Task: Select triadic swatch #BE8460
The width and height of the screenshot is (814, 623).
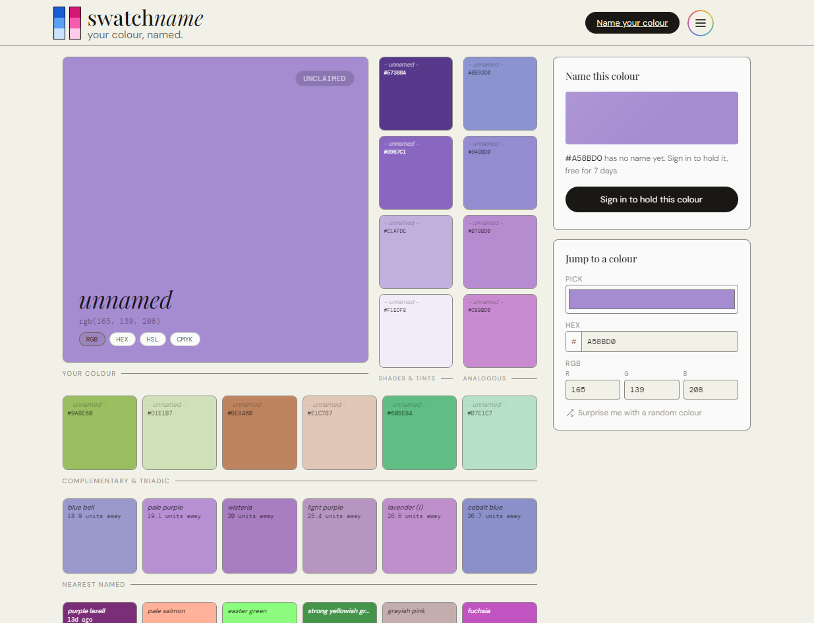Action: [260, 433]
